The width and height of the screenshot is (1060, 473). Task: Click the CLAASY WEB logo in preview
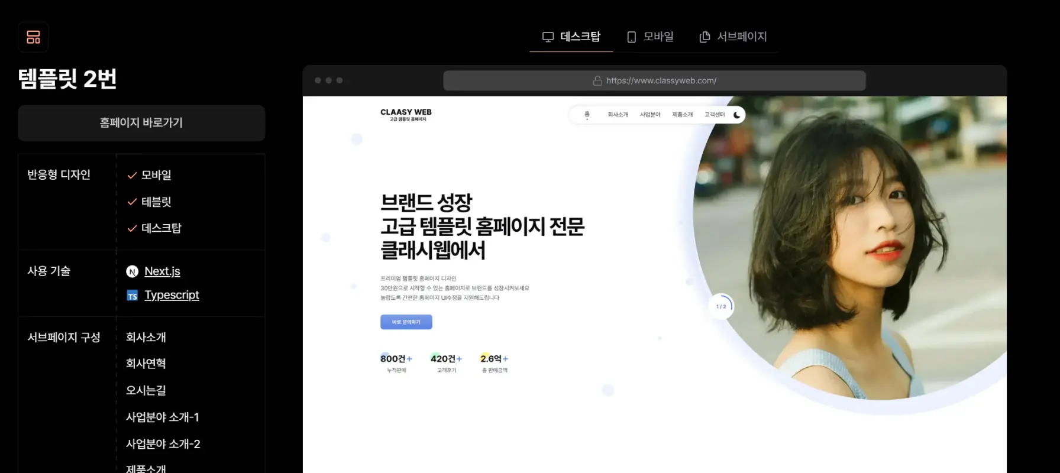[406, 115]
